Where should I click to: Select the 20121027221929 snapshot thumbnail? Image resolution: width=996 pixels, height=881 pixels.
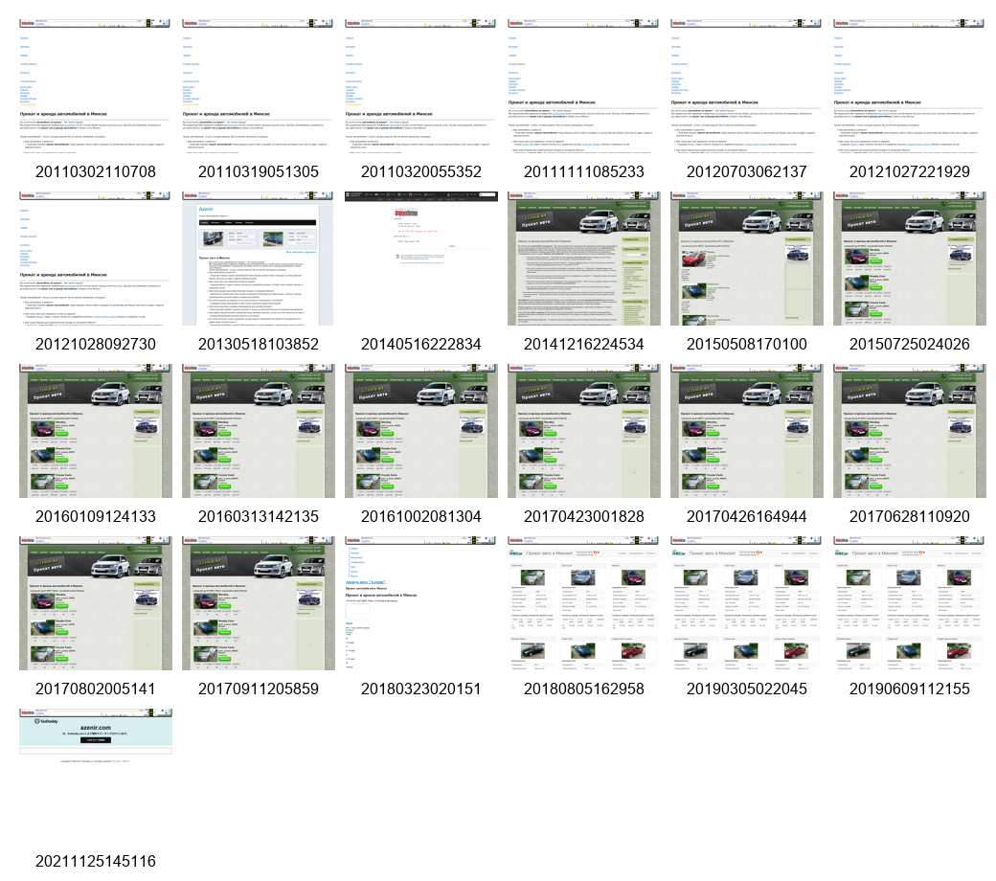click(910, 86)
